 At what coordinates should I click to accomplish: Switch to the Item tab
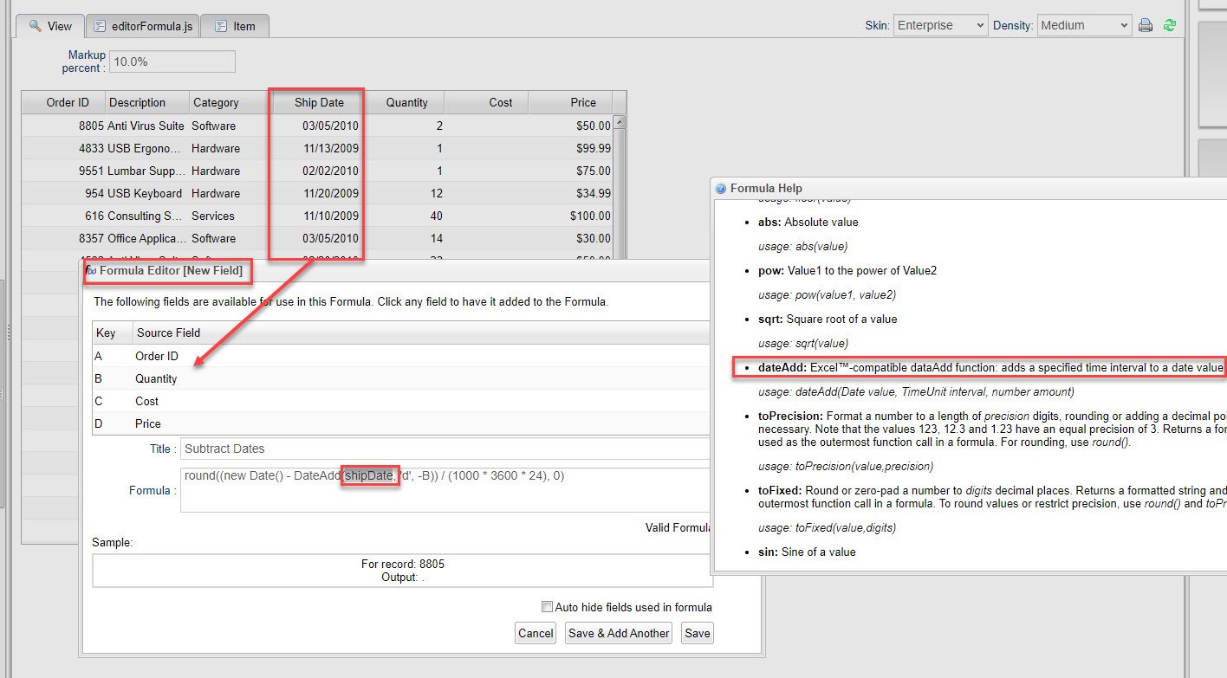point(234,26)
